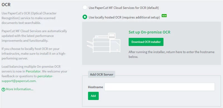Screen dimensions: 223x108
Task: Open More Information help link
Action: coord(20,89)
